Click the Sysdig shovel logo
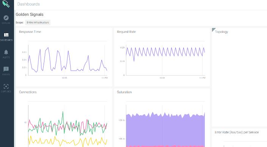This screenshot has width=267, height=147. 6,3
